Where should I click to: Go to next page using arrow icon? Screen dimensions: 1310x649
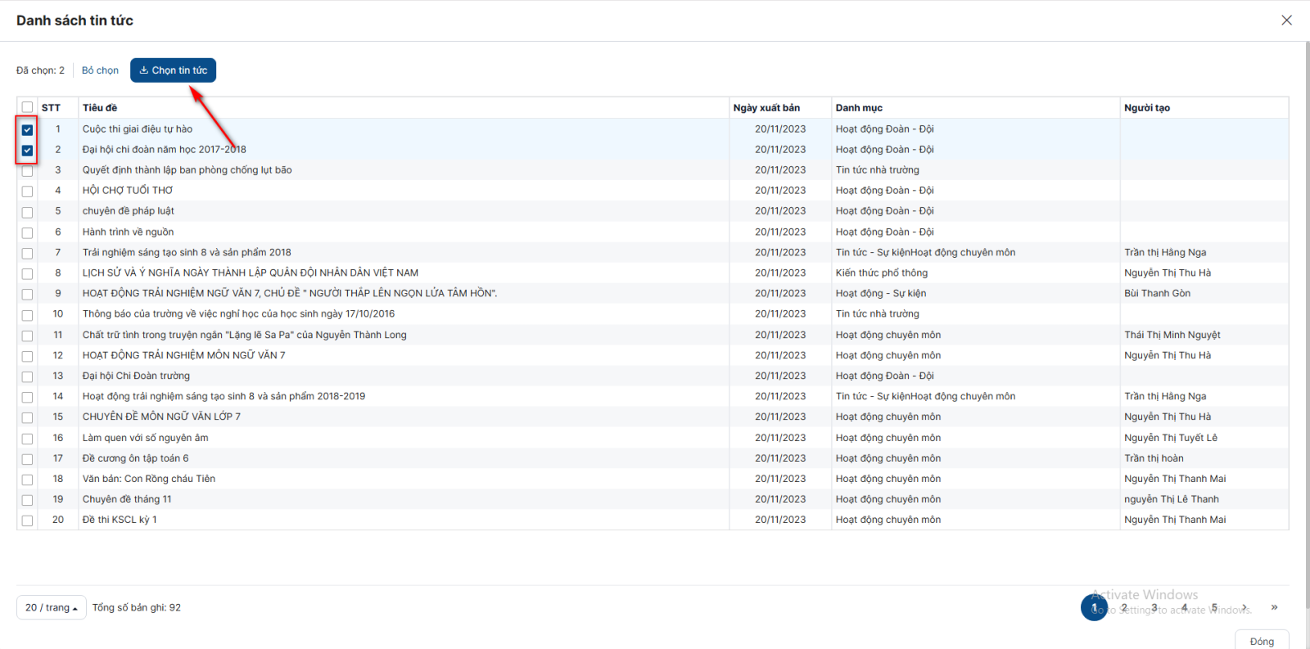tap(1244, 607)
